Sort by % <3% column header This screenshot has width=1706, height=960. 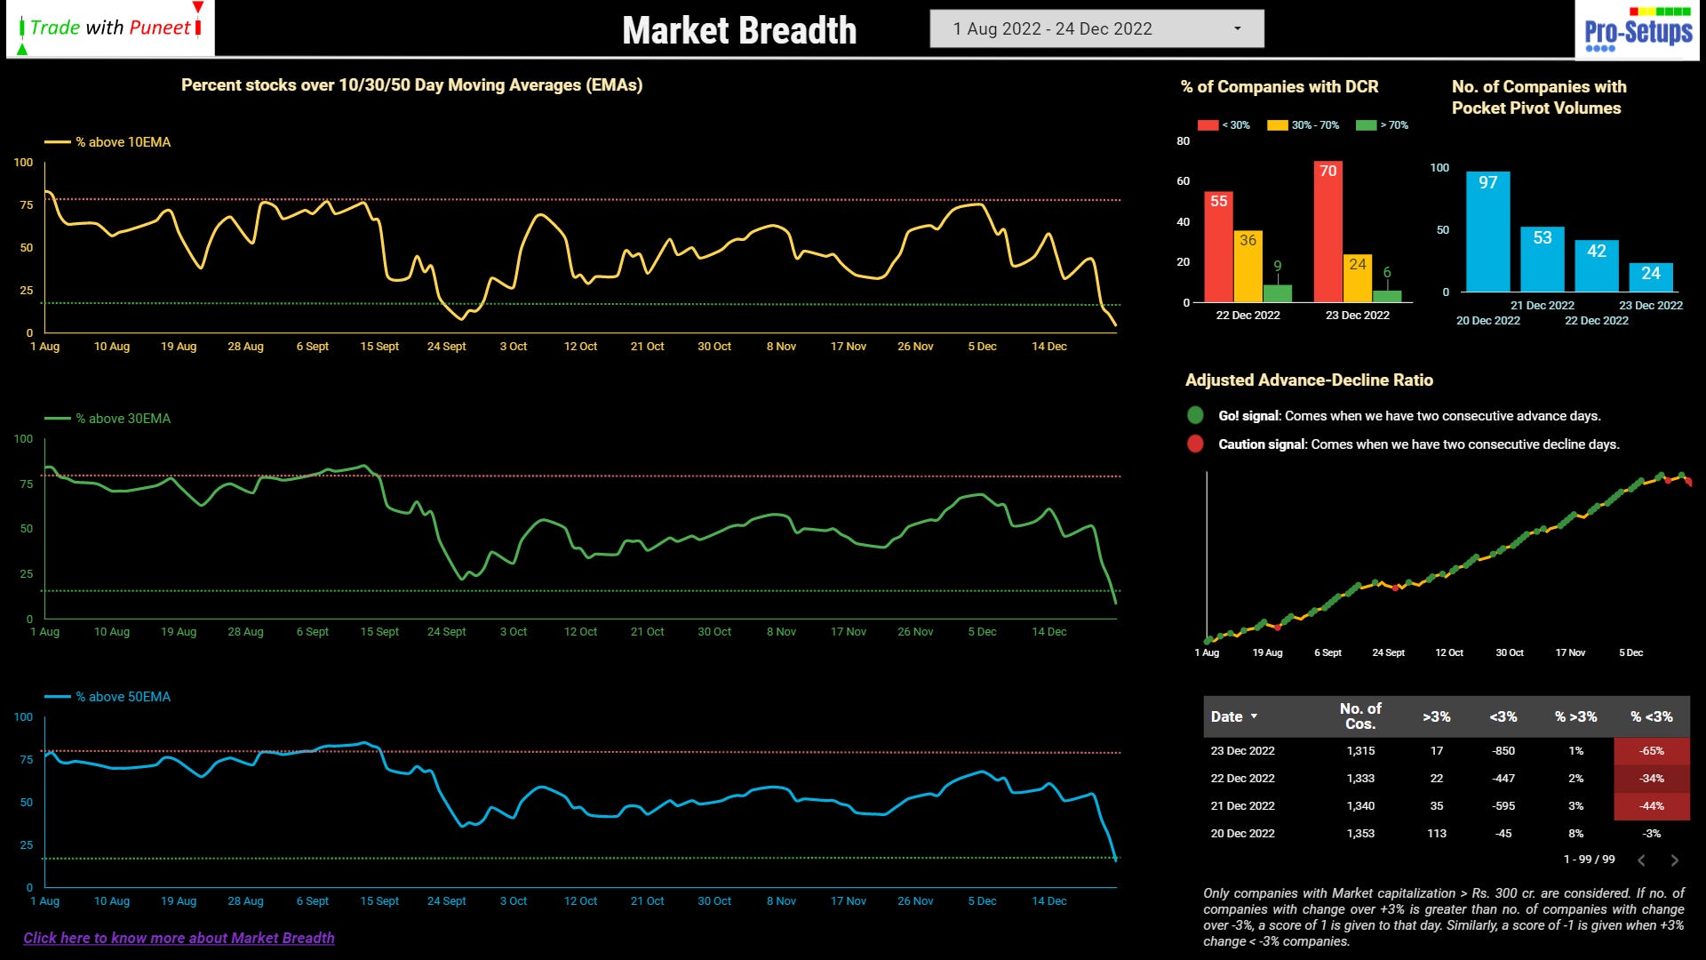1651,716
